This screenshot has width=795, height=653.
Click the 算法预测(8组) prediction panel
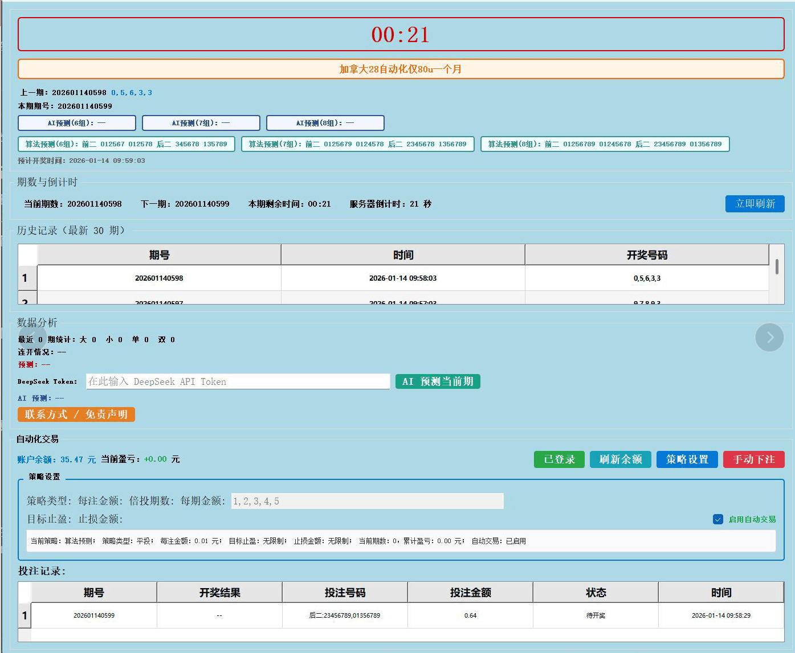pos(605,144)
